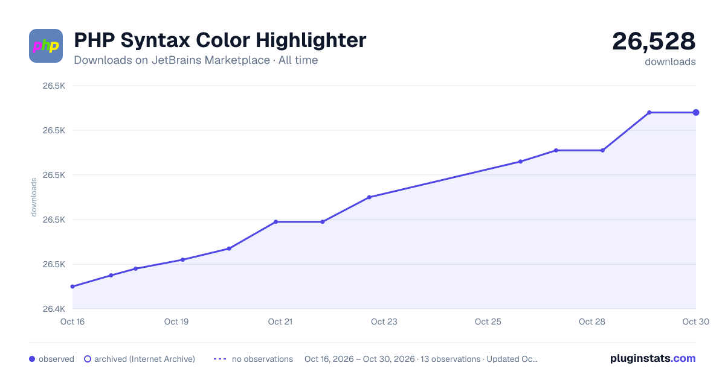
Task: Click the 'archived (Internet Archive)' legend label
Action: (144, 359)
